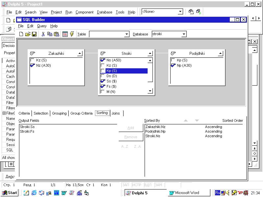Switch to the Joins tab
The width and height of the screenshot is (263, 197).
point(116,113)
